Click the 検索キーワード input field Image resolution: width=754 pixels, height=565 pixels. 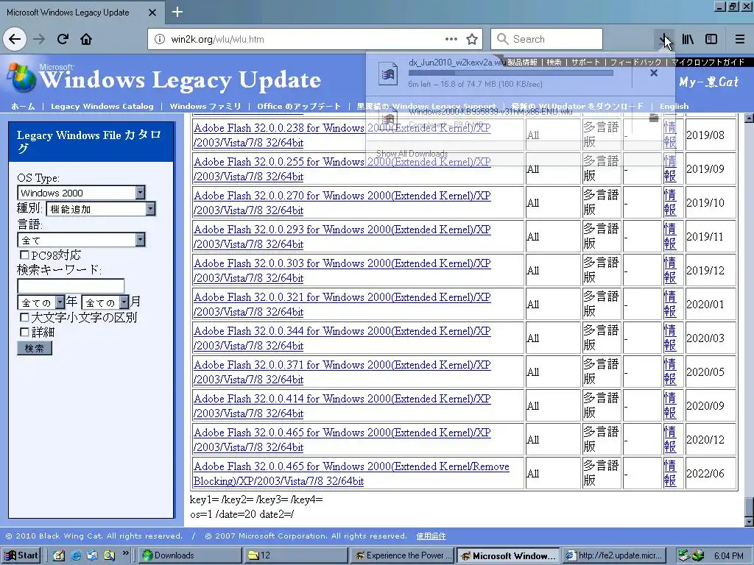(x=71, y=285)
